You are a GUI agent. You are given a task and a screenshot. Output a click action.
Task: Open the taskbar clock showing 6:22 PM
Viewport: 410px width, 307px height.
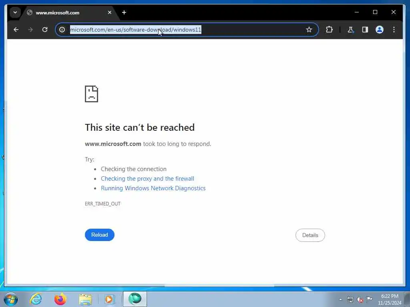tap(390, 299)
